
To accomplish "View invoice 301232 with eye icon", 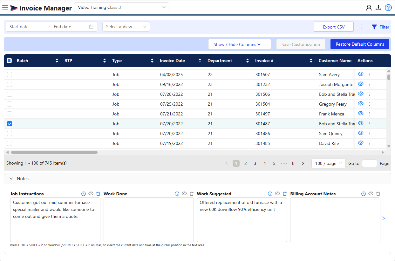I will coord(360,84).
